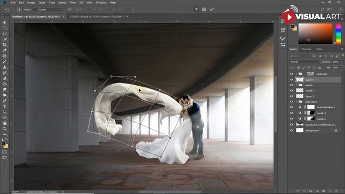Swap foreground and background colors
The image size is (345, 194).
6,140
